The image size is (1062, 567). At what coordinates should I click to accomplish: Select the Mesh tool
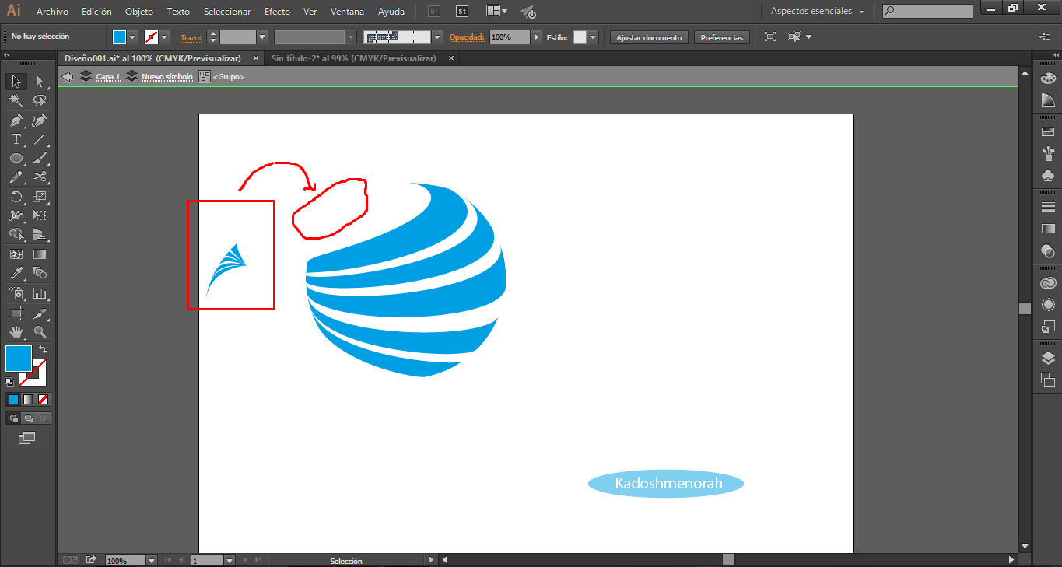point(16,254)
